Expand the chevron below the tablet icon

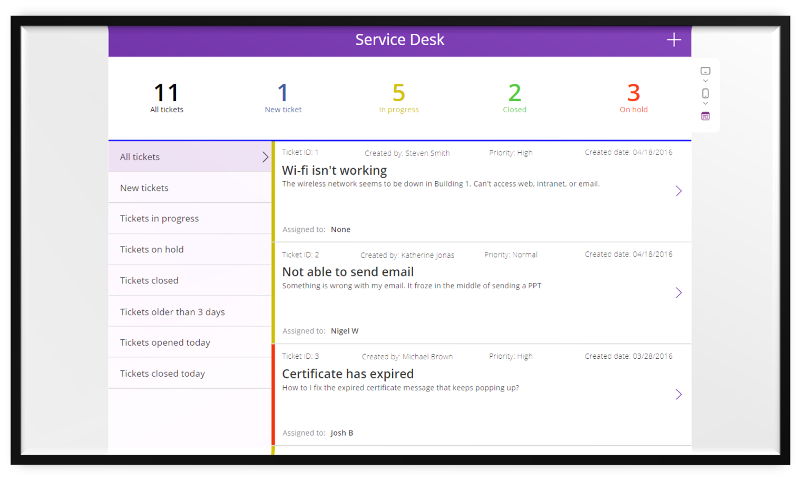coord(705,81)
